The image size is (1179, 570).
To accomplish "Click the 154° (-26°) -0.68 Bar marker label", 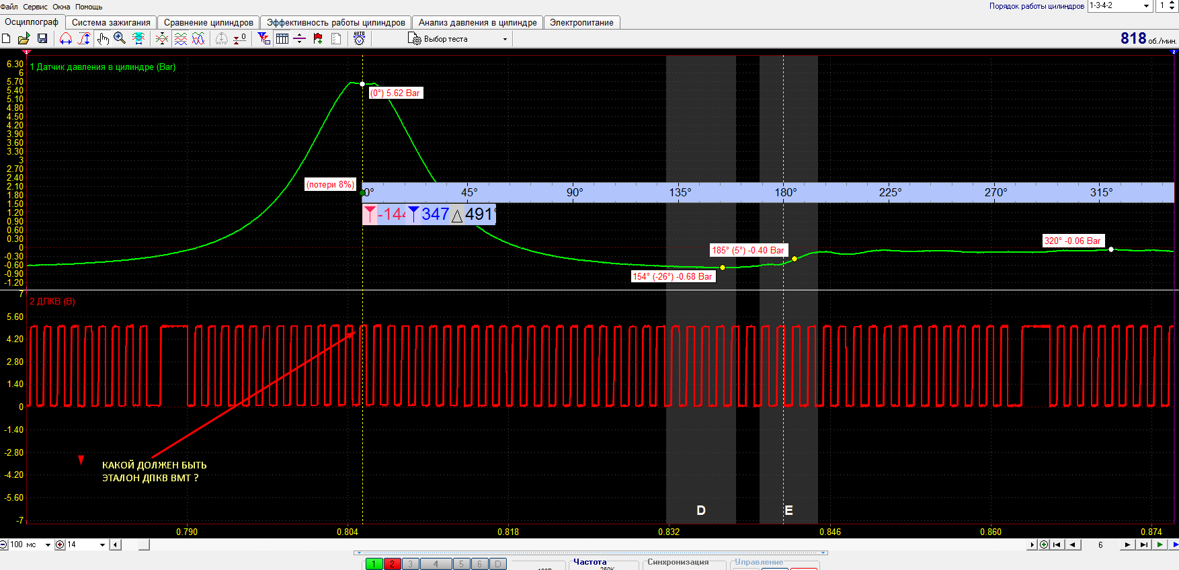I will 672,276.
